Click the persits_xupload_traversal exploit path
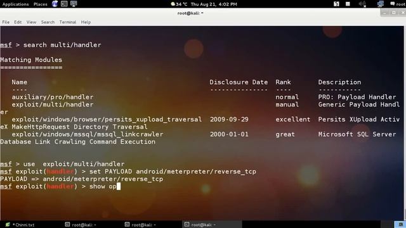Image resolution: width=406 pixels, height=228 pixels. (x=107, y=120)
